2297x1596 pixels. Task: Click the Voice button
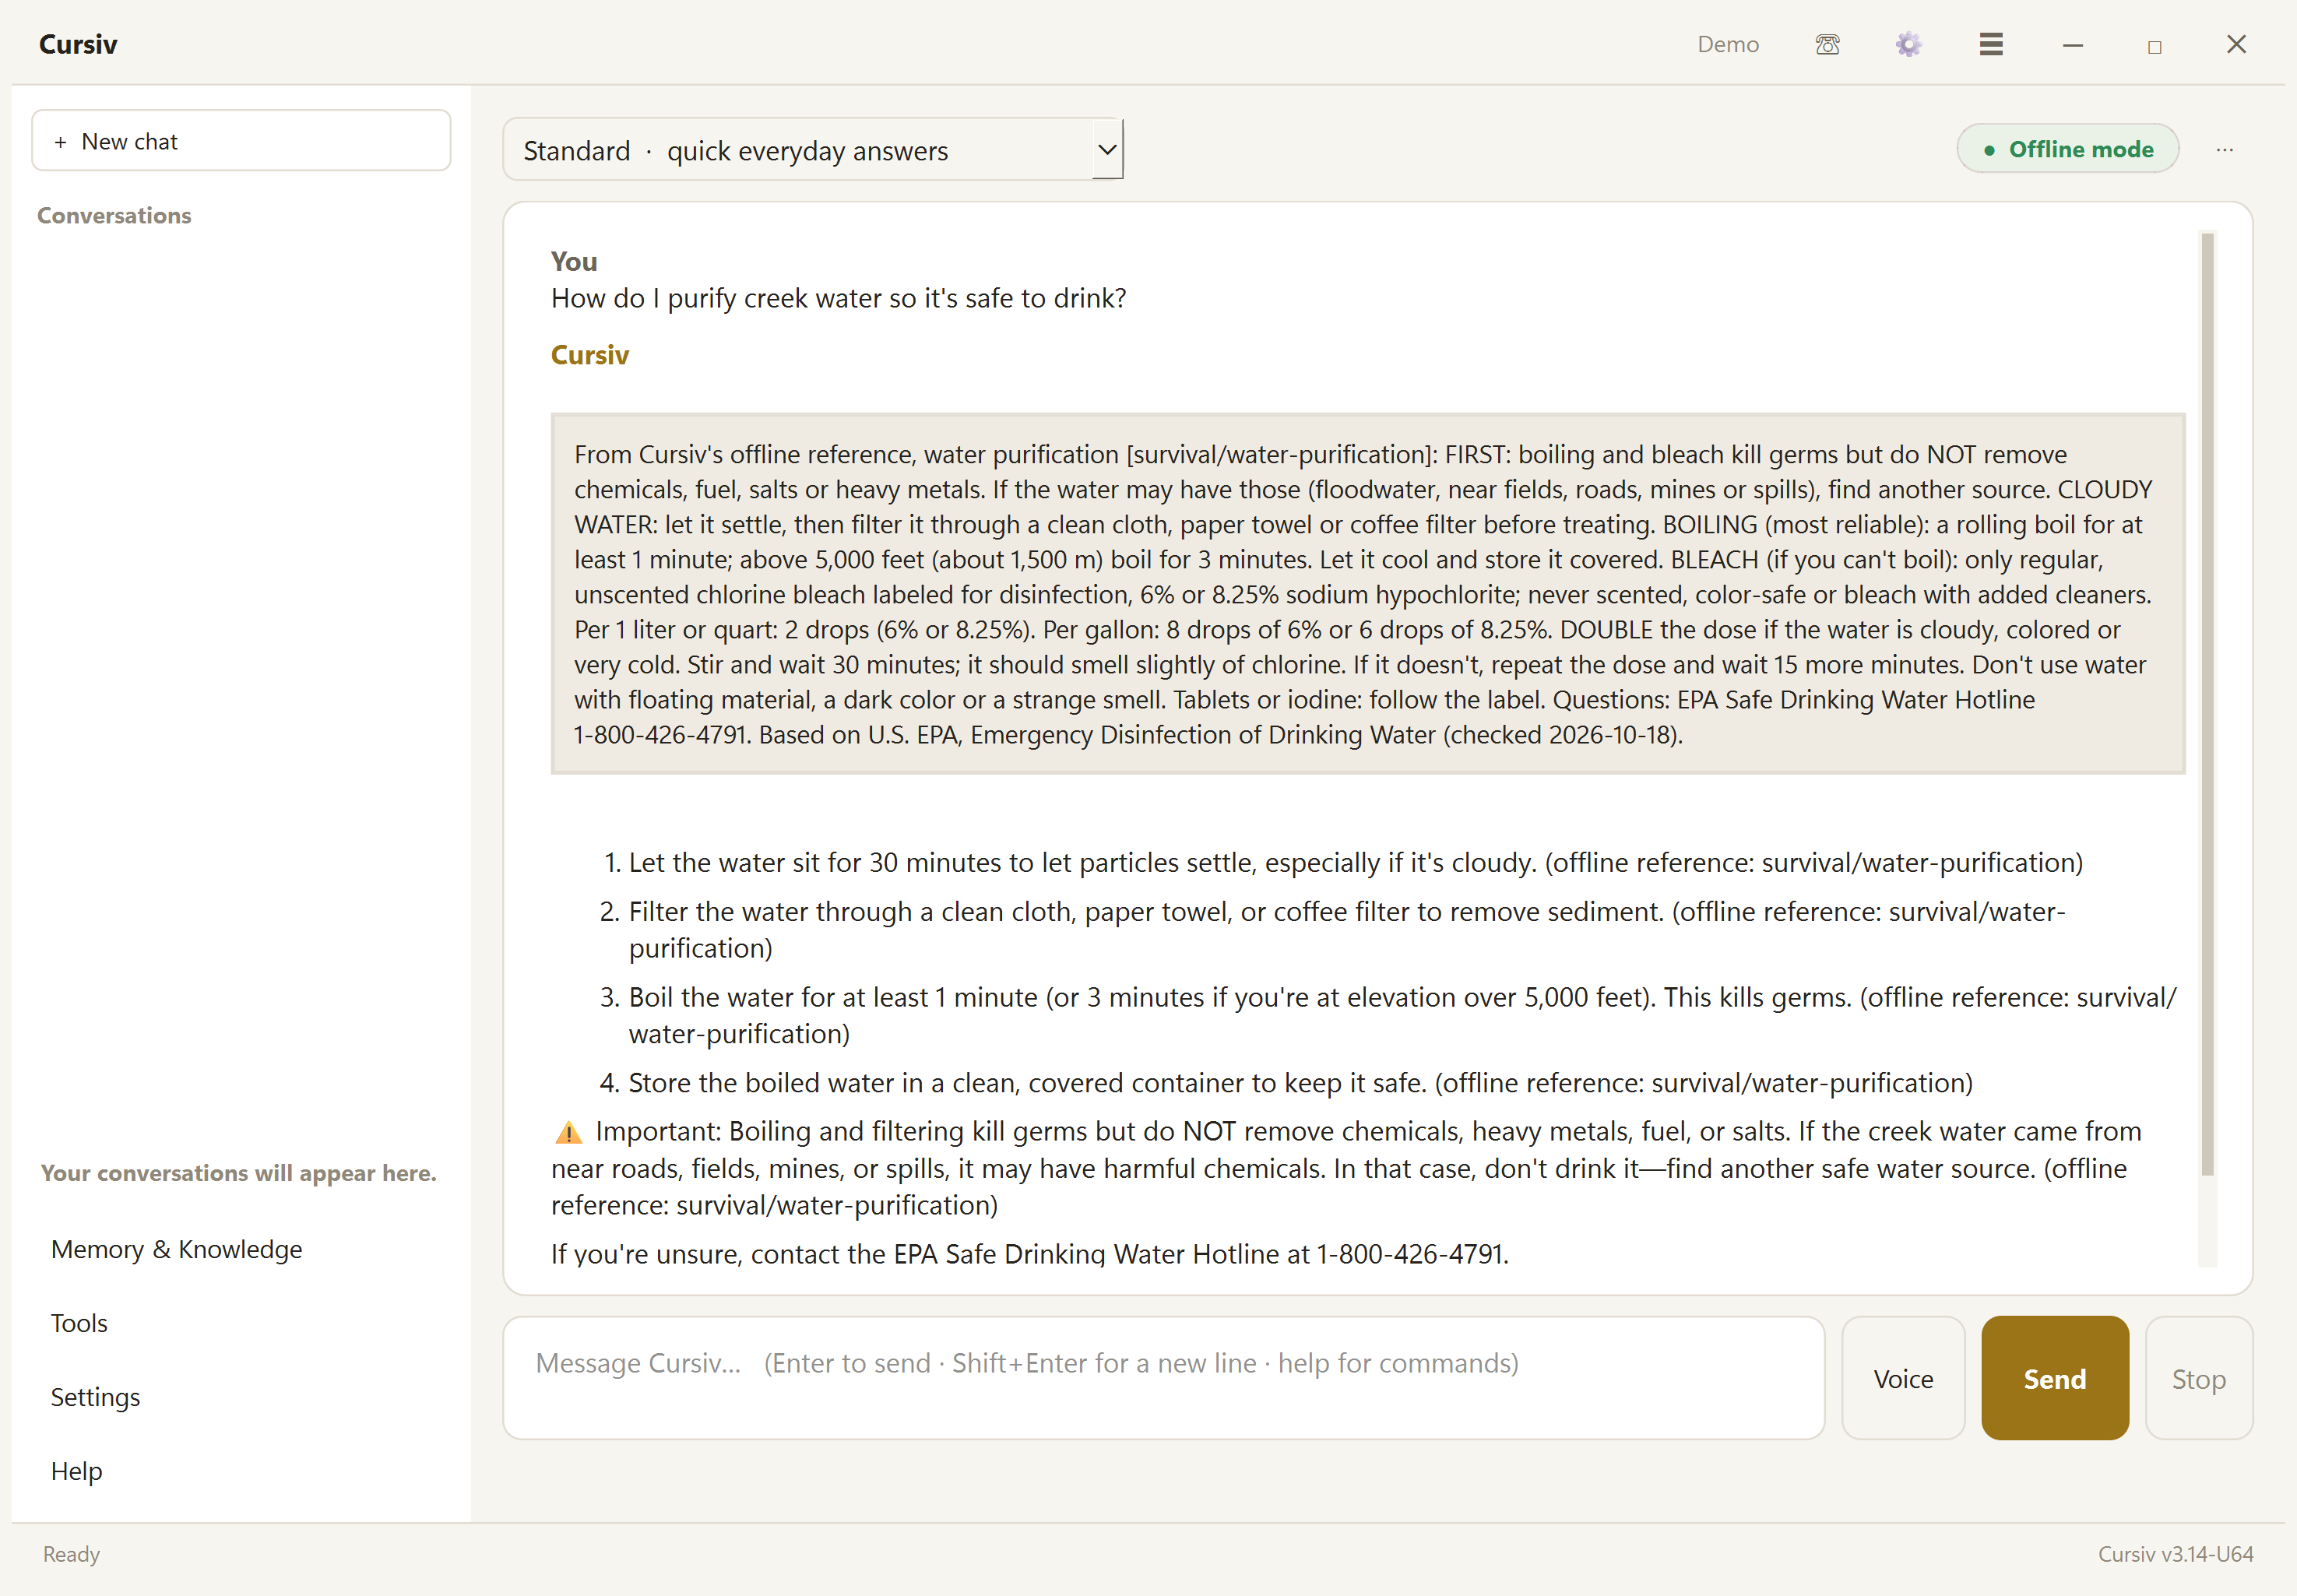point(1903,1378)
